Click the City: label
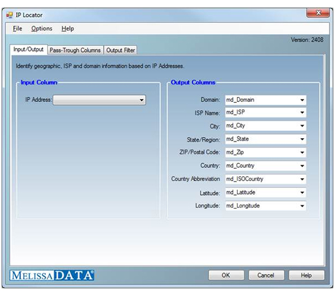This screenshot has width=336, height=297. (215, 126)
